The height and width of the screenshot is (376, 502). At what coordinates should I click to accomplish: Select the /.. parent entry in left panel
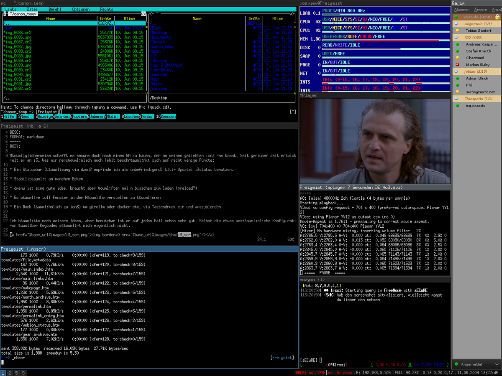74,23
